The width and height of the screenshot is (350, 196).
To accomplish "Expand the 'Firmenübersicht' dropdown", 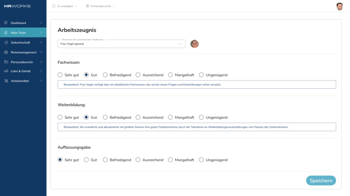I will pyautogui.click(x=100, y=6).
